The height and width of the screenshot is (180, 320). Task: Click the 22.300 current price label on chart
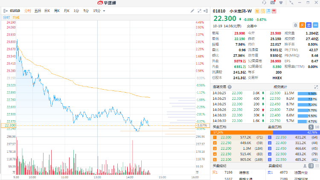[x=9, y=125]
